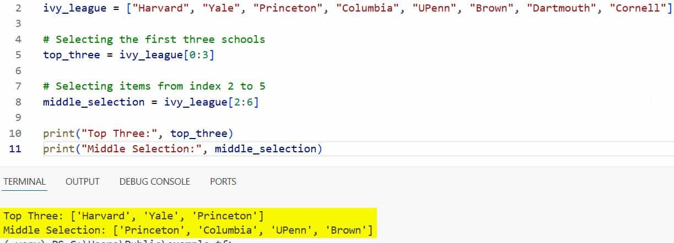
Task: Click the "Top Three:" terminal output line
Action: click(x=133, y=216)
